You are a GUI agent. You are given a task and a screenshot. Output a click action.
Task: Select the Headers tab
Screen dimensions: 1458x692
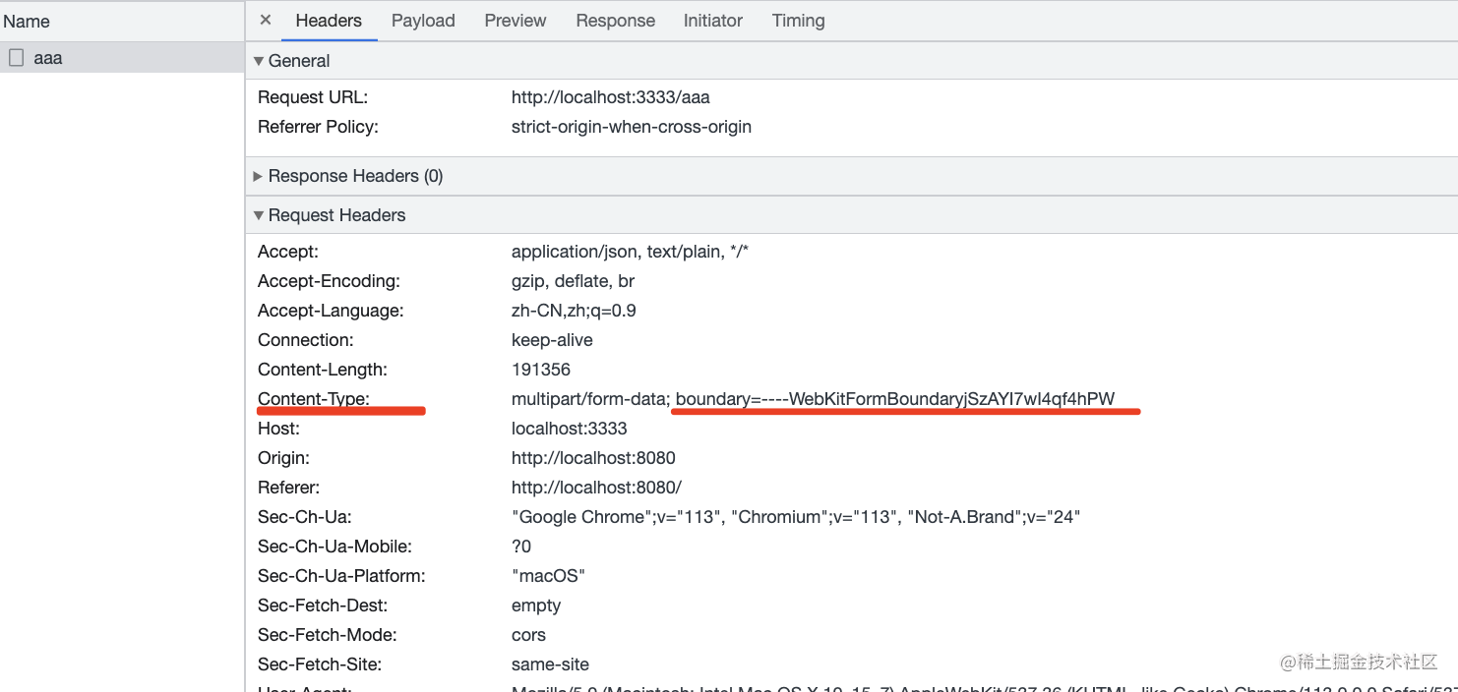[x=329, y=21]
